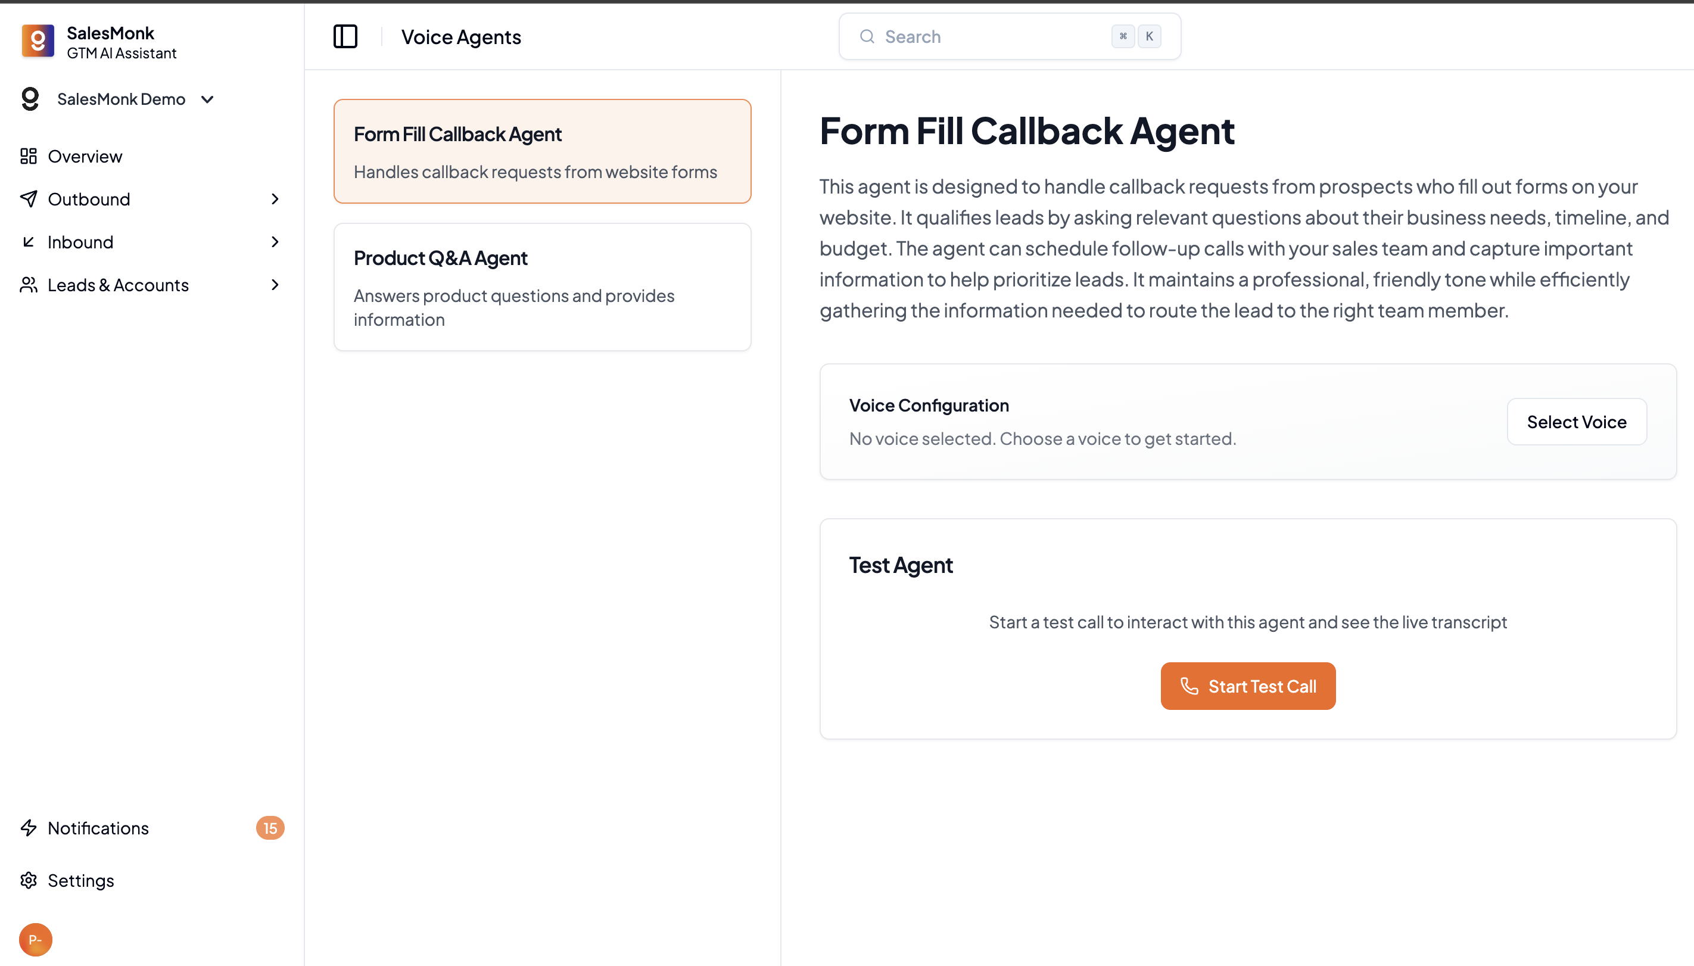Click the Overview grid icon
The image size is (1694, 966).
29,157
